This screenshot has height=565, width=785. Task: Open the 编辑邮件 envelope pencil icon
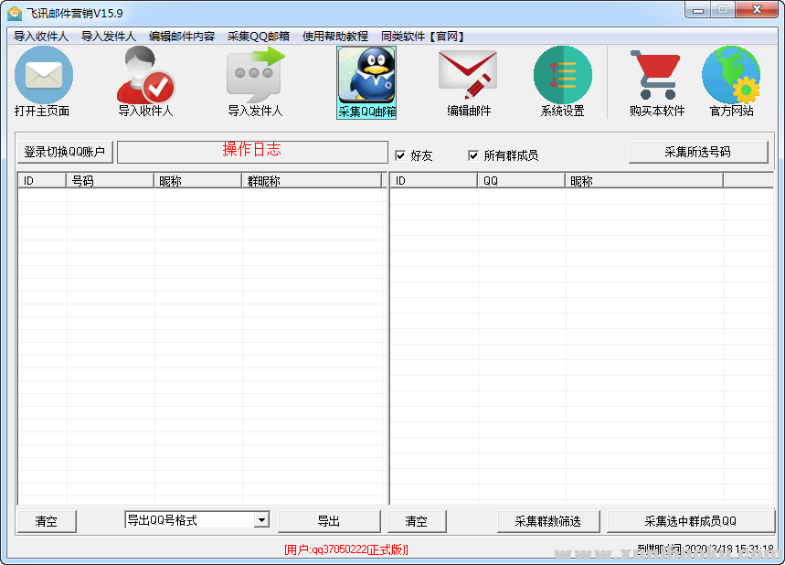click(468, 76)
